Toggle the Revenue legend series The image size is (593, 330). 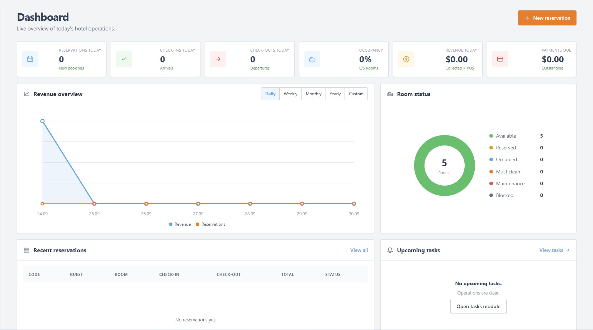(x=180, y=224)
